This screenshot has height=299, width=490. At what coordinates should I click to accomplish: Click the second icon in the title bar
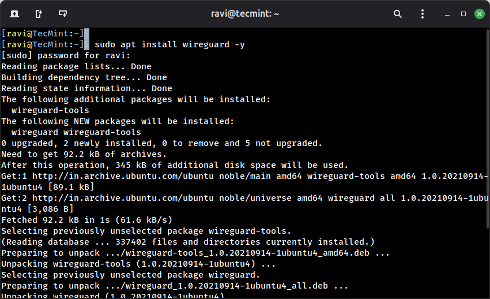coord(38,13)
